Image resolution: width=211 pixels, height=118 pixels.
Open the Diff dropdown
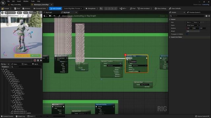click(x=123, y=9)
